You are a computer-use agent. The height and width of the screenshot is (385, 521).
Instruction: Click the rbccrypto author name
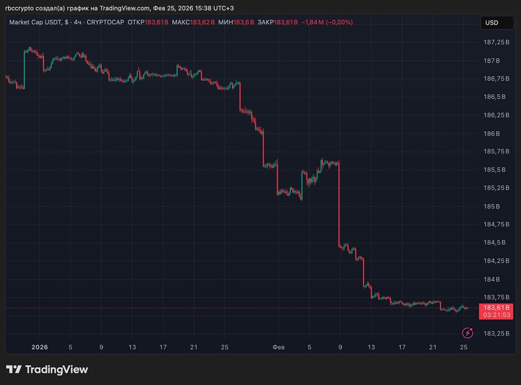20,8
